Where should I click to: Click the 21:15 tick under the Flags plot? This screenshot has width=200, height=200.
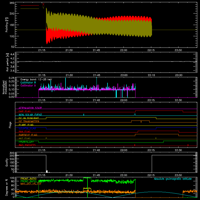tap(42, 150)
